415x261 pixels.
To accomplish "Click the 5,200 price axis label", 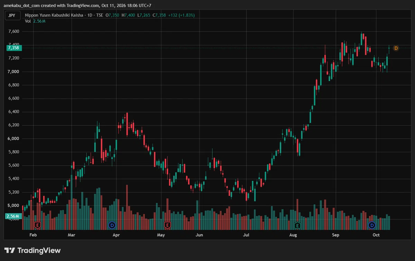I will (x=13, y=192).
